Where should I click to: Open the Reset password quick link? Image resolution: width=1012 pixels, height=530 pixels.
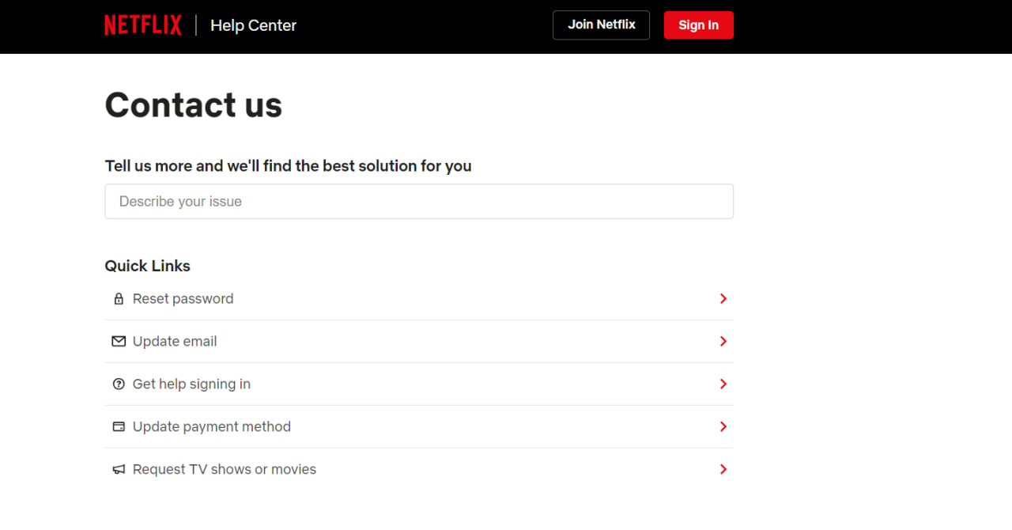point(183,298)
